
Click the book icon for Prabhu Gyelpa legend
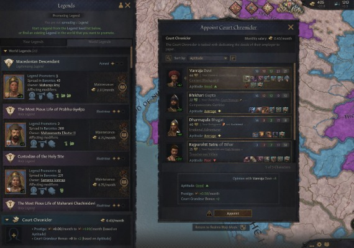coord(124,135)
